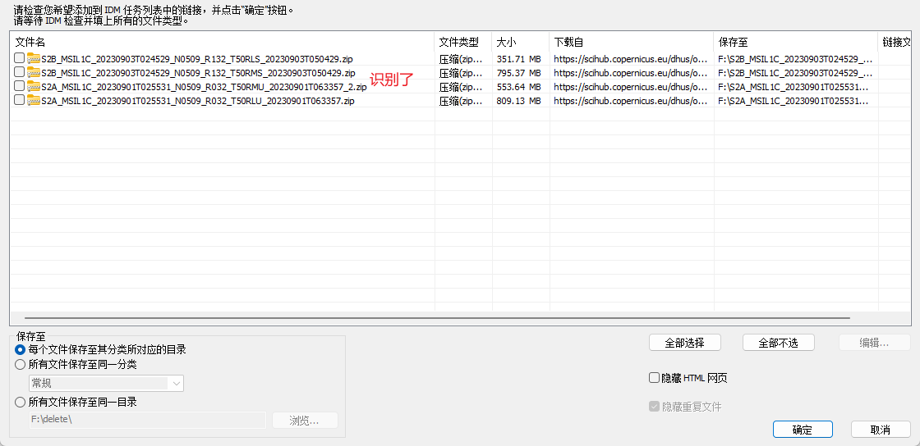Check the box for T50RMS zip file
This screenshot has height=446, width=920.
tap(20, 72)
